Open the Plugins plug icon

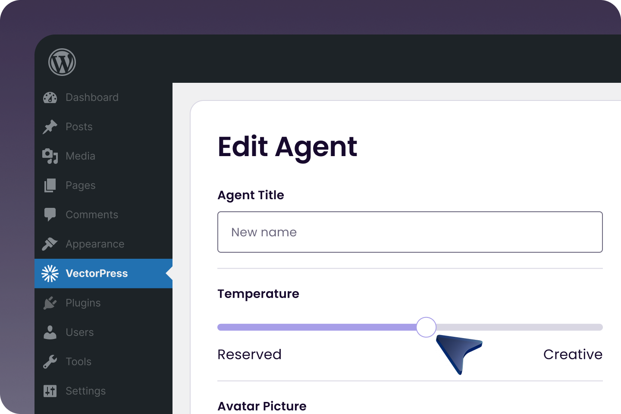coord(50,303)
